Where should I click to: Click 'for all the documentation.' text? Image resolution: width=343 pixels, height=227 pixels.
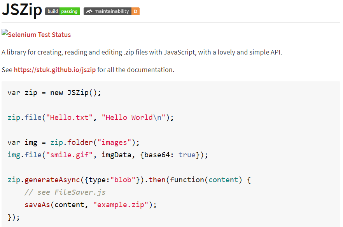click(136, 70)
